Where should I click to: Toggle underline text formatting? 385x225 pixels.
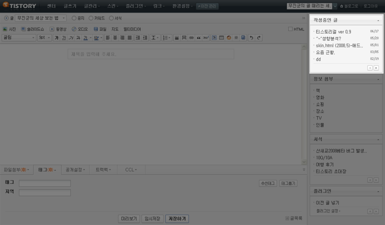[x=64, y=38]
